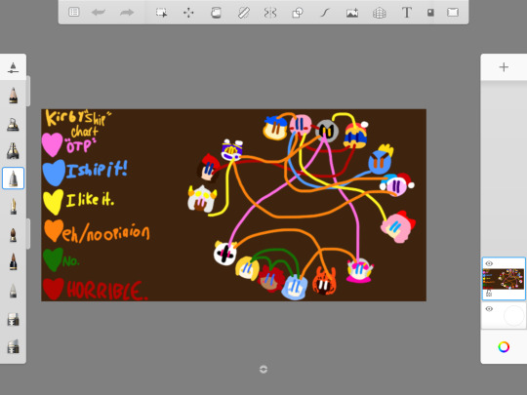Select the Kirby ship chart layer thumbnail
The image size is (527, 395).
(x=504, y=279)
